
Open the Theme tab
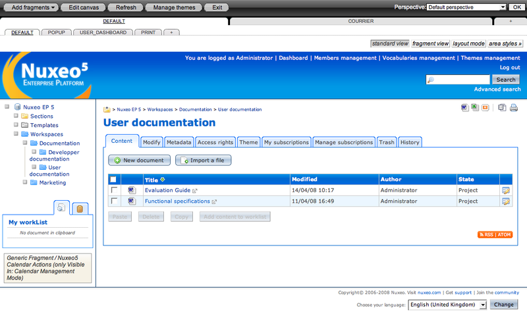(x=249, y=142)
